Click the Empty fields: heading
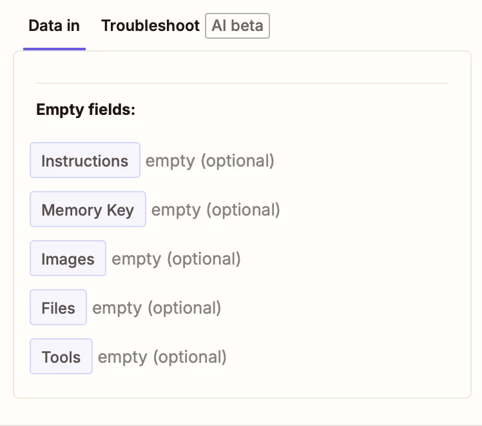The width and height of the screenshot is (482, 426). 86,110
